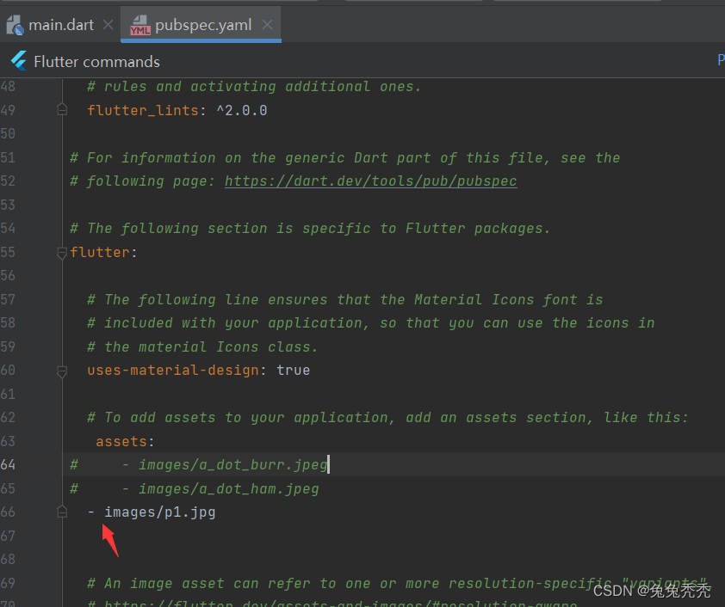725x607 pixels.
Task: Switch to the main.dart tab
Action: click(61, 25)
